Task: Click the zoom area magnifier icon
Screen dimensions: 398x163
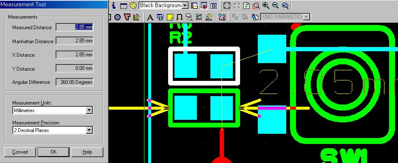Action: click(x=256, y=6)
